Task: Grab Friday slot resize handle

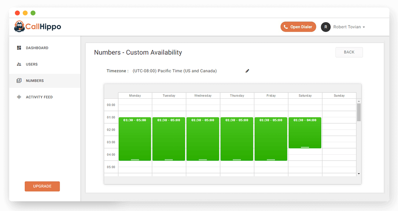Action: (271, 160)
